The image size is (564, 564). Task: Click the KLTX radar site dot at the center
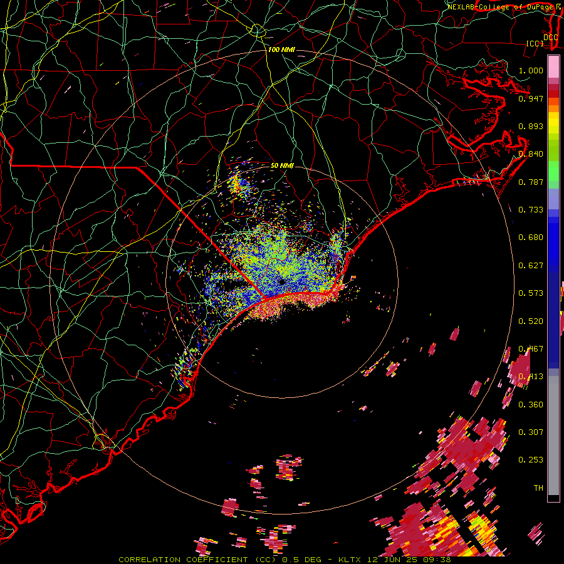pyautogui.click(x=282, y=282)
